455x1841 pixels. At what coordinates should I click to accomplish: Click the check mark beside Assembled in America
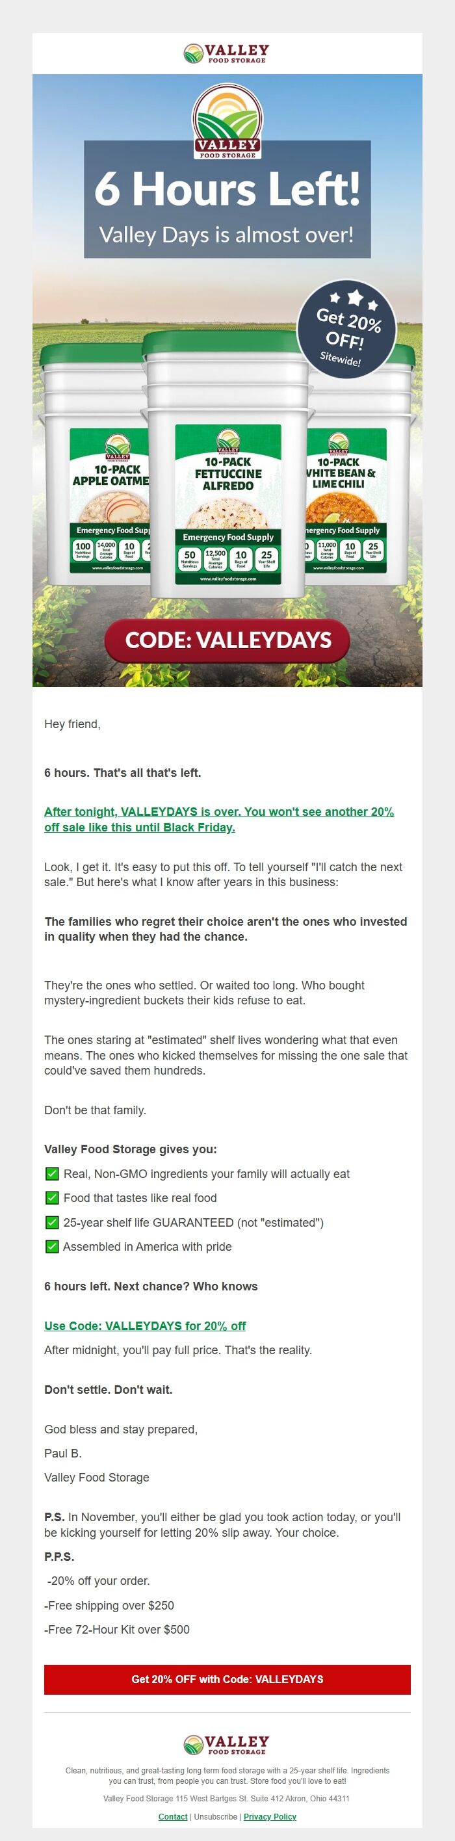click(52, 1246)
